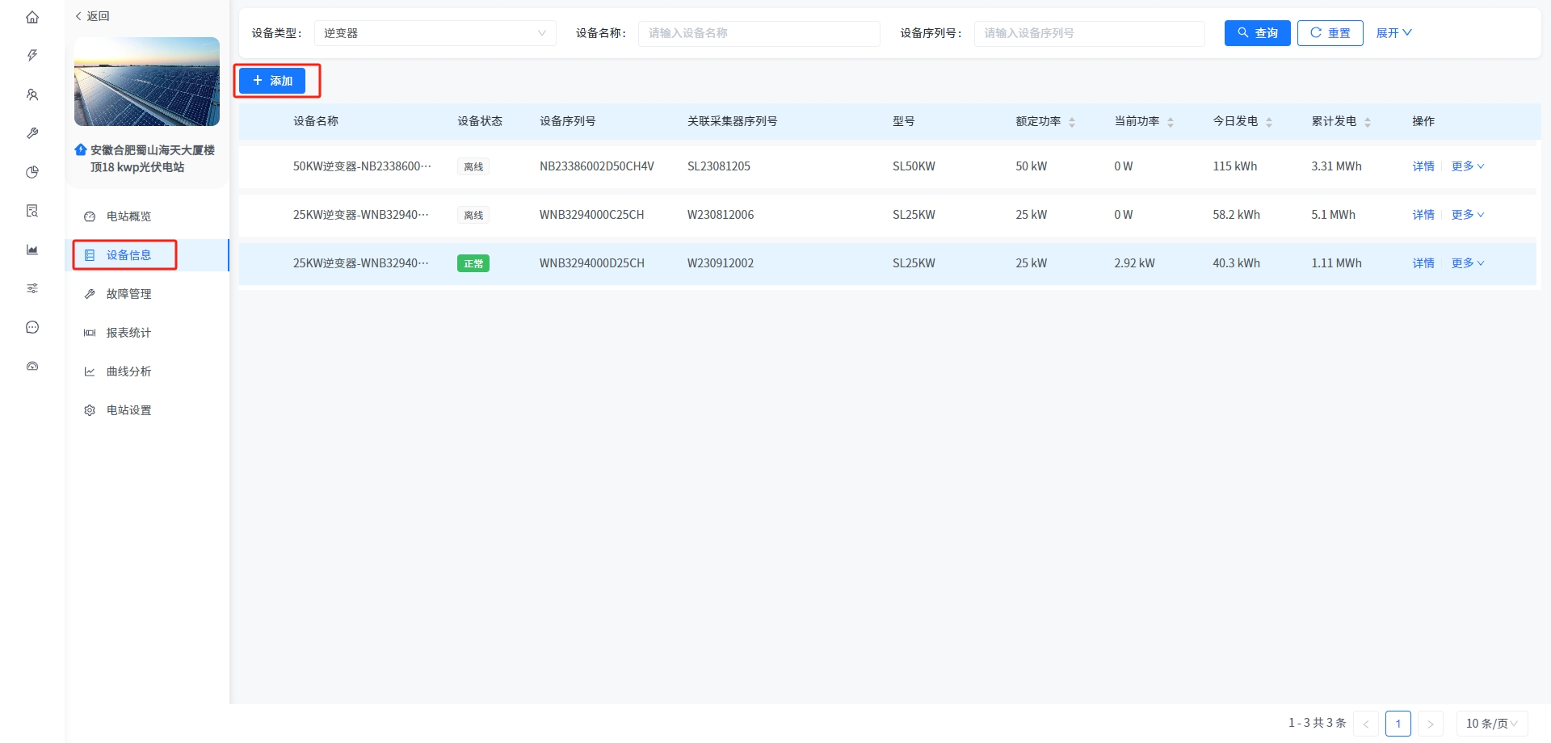Image resolution: width=1551 pixels, height=743 pixels.
Task: Expand 更多 menu for the 50KW inverter row
Action: (1467, 166)
